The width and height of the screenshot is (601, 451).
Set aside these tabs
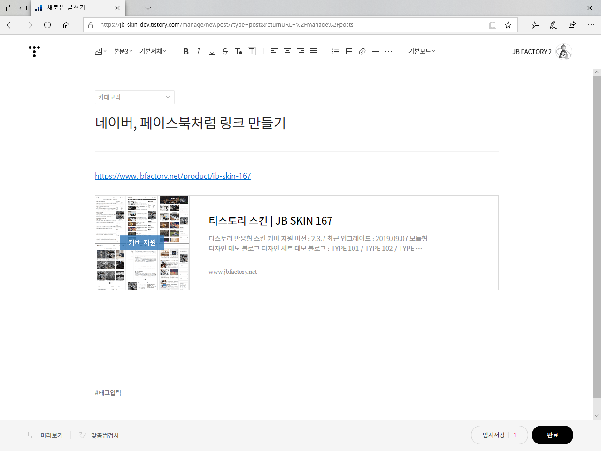[x=23, y=8]
